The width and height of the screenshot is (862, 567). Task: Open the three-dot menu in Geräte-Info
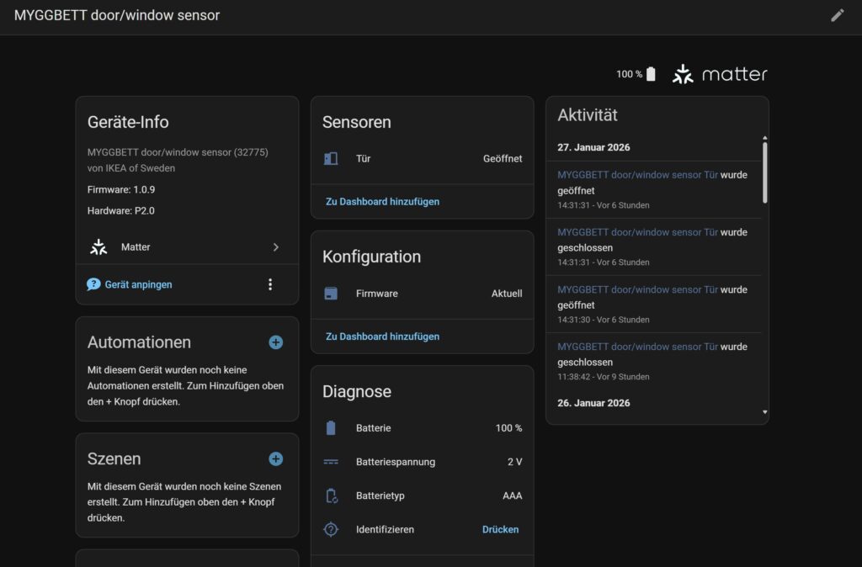pos(270,284)
